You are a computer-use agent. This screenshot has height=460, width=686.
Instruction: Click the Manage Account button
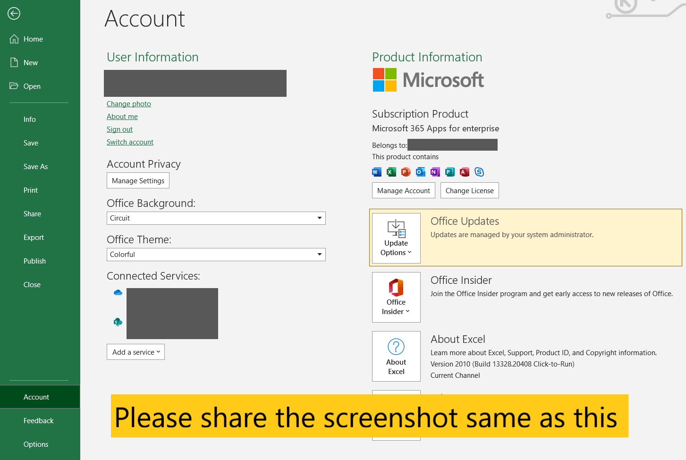(x=404, y=191)
